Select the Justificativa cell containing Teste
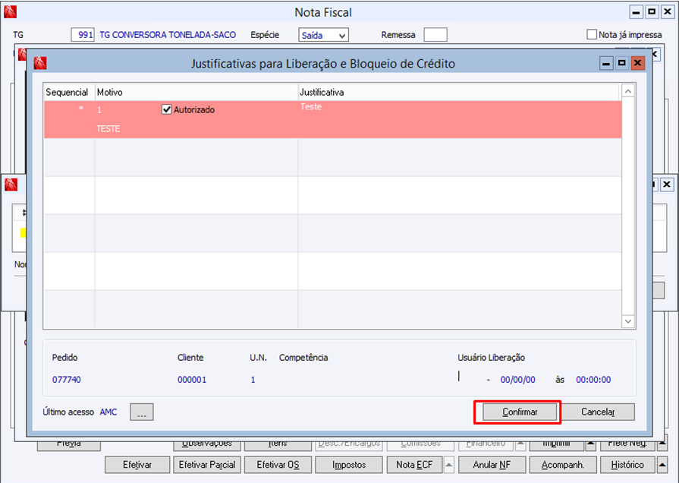The height and width of the screenshot is (483, 679). pyautogui.click(x=460, y=120)
